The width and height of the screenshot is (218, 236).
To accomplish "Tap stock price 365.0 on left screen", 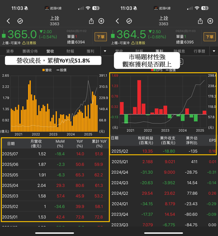I will click(x=22, y=34).
